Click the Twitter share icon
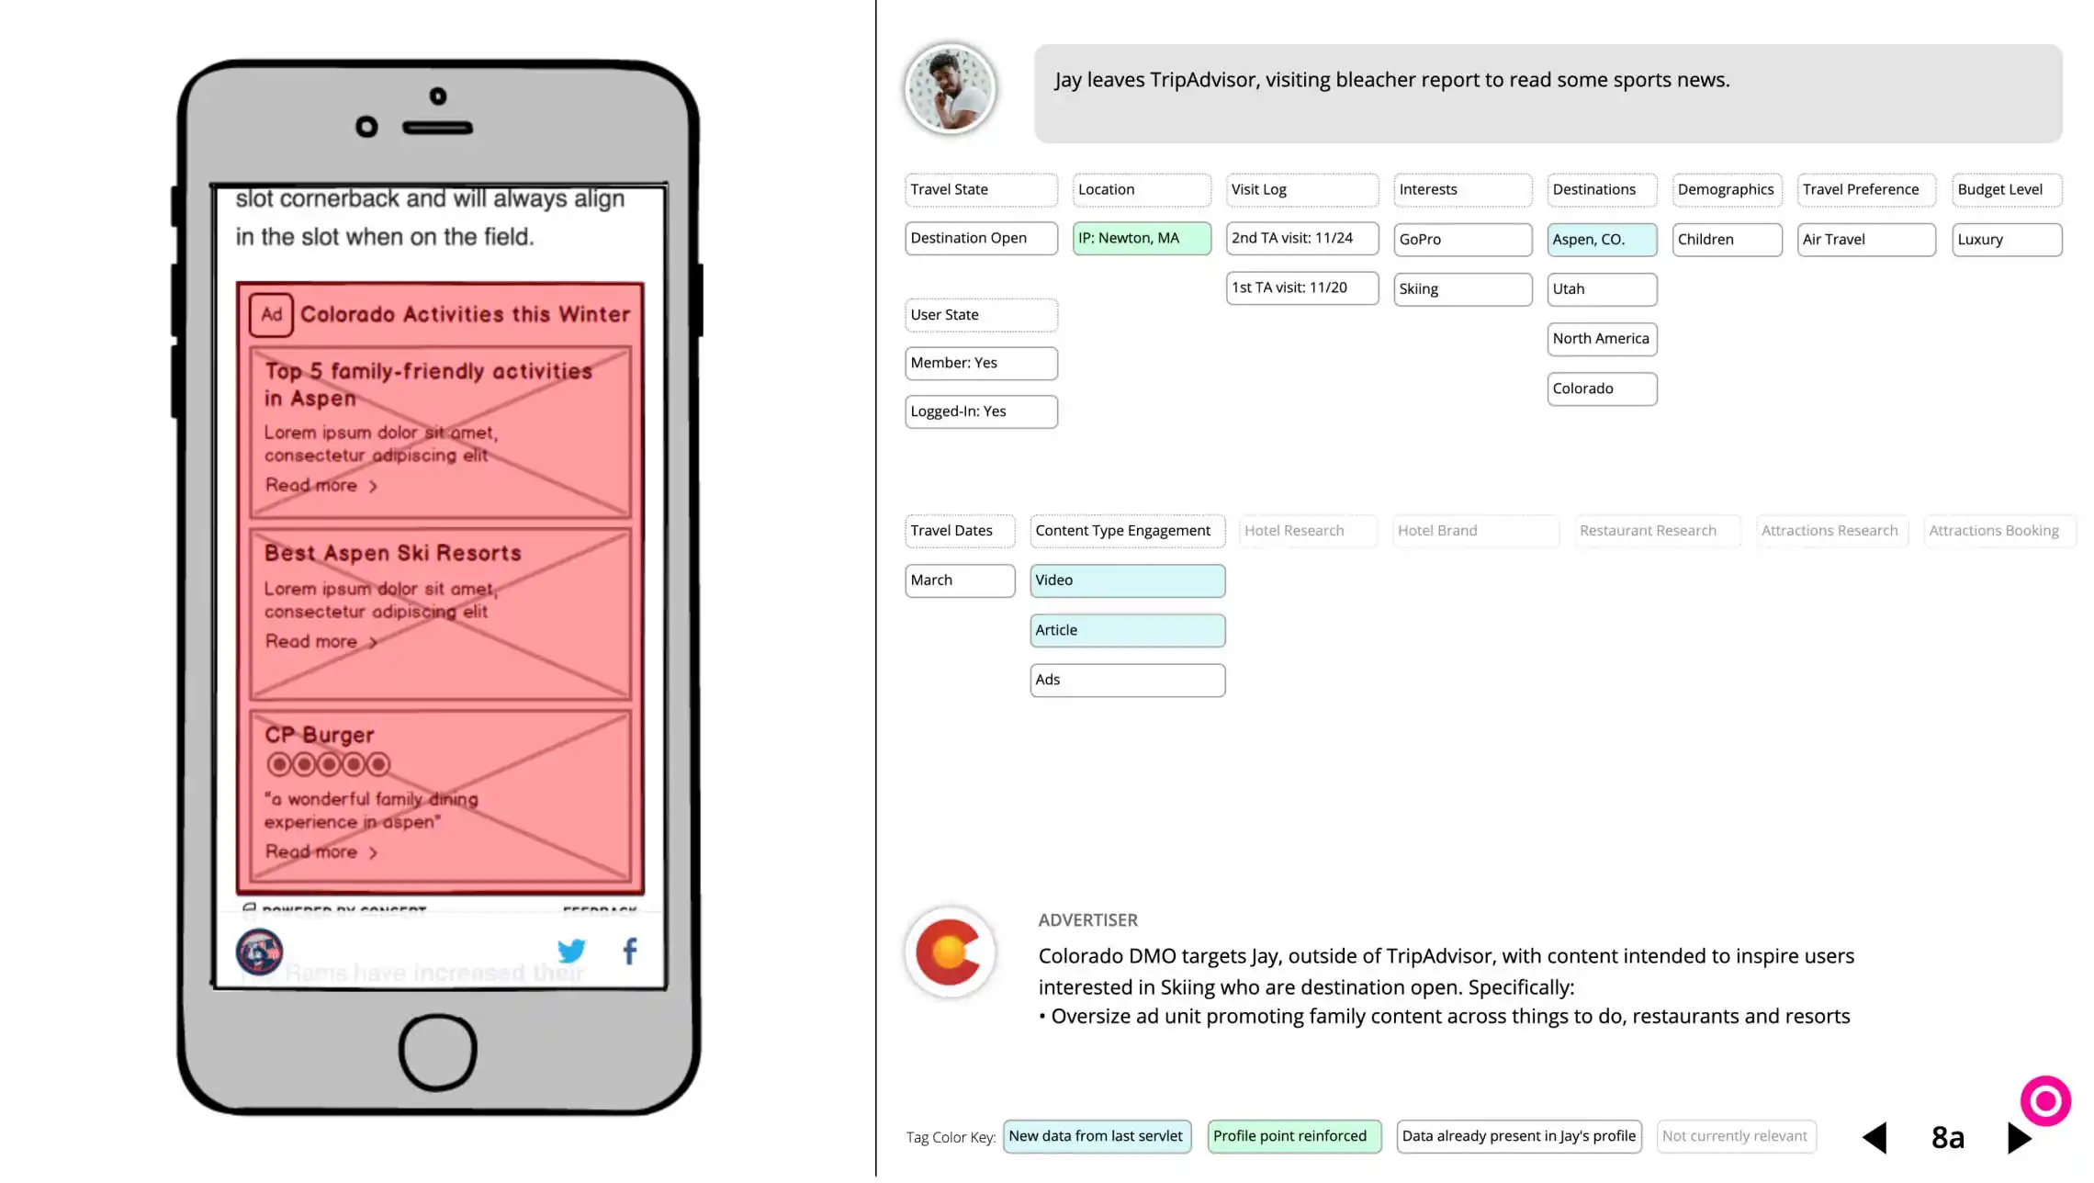2094x1183 pixels. tap(571, 950)
